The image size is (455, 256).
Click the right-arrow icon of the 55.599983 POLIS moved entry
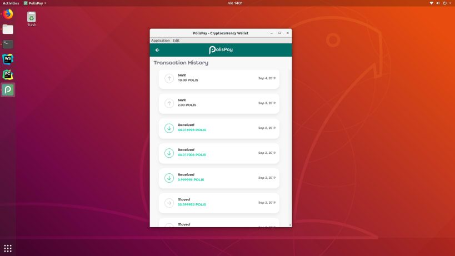point(169,203)
